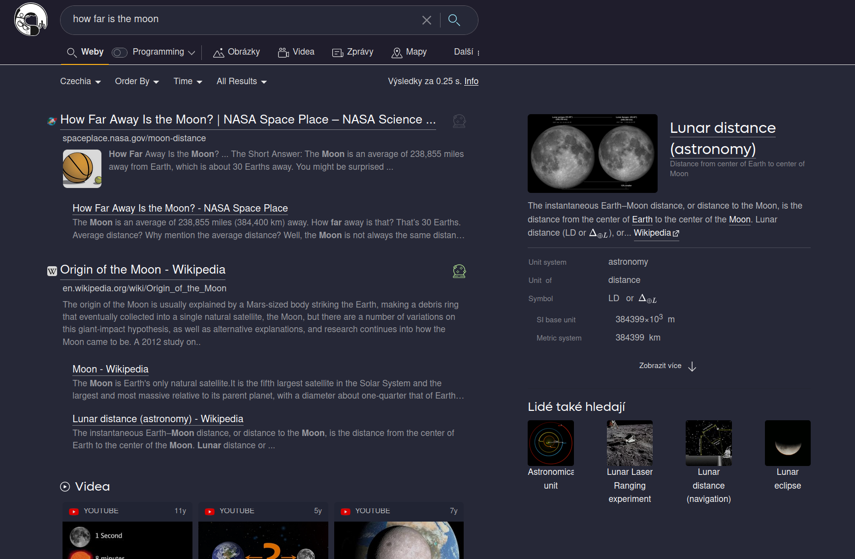Click external link icon next to Wikipedia
This screenshot has width=855, height=559.
coord(676,234)
